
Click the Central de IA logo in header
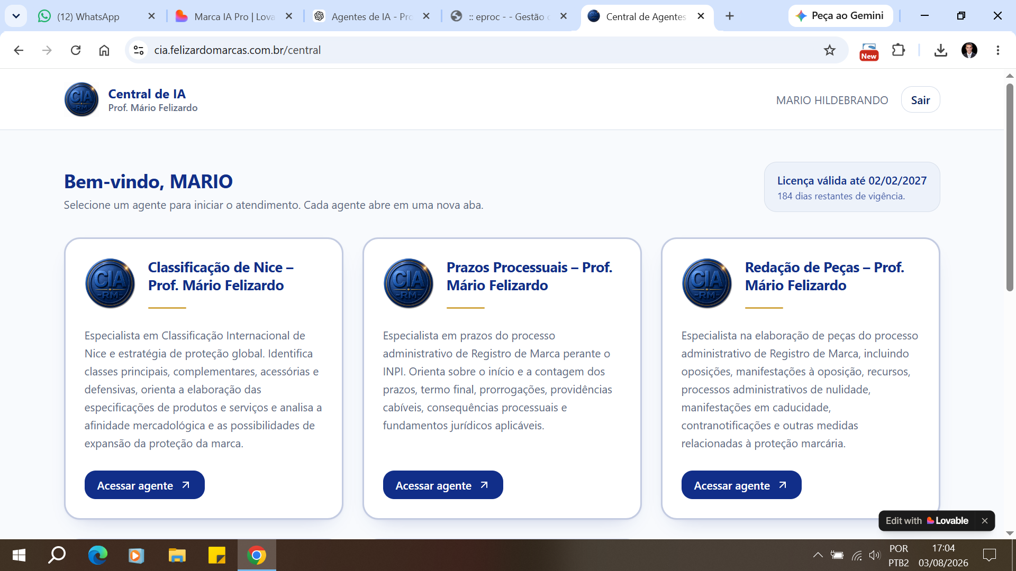pos(81,99)
